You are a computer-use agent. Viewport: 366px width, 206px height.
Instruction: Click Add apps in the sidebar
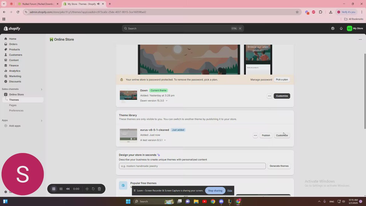[x=15, y=126]
